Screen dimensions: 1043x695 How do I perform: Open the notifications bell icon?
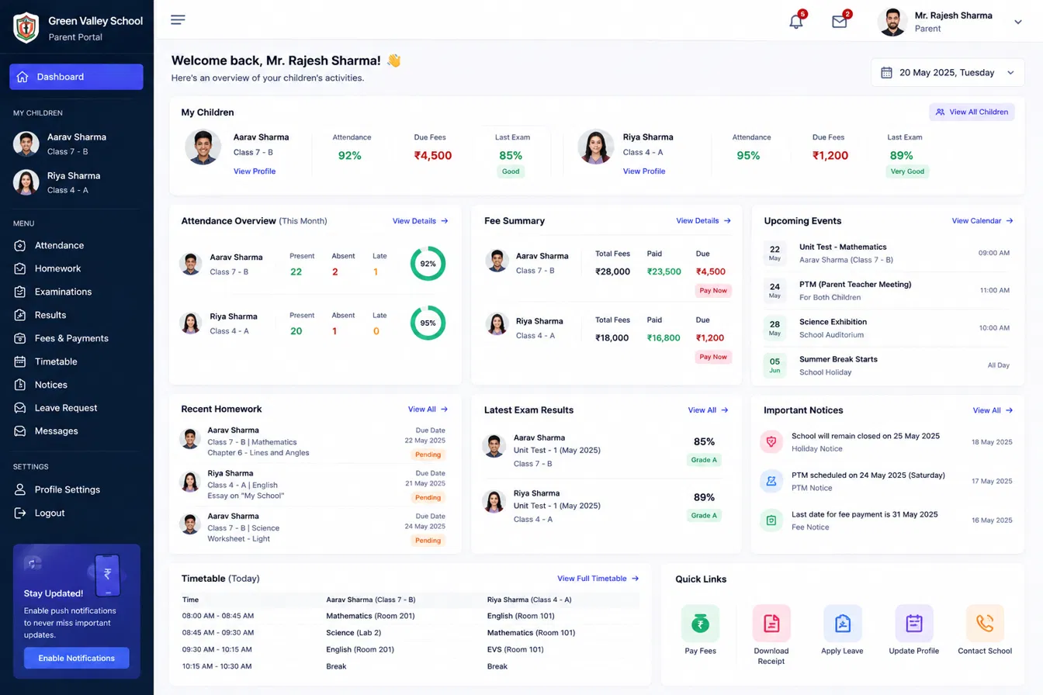point(795,22)
